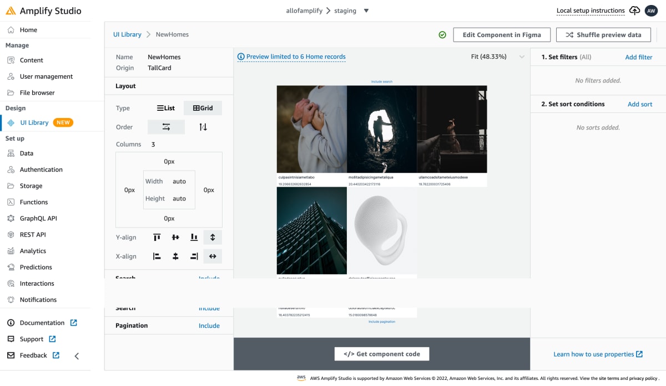Edit the Height auto value

pyautogui.click(x=179, y=198)
